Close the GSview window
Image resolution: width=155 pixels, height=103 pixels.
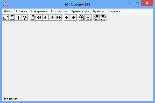coord(147,3)
